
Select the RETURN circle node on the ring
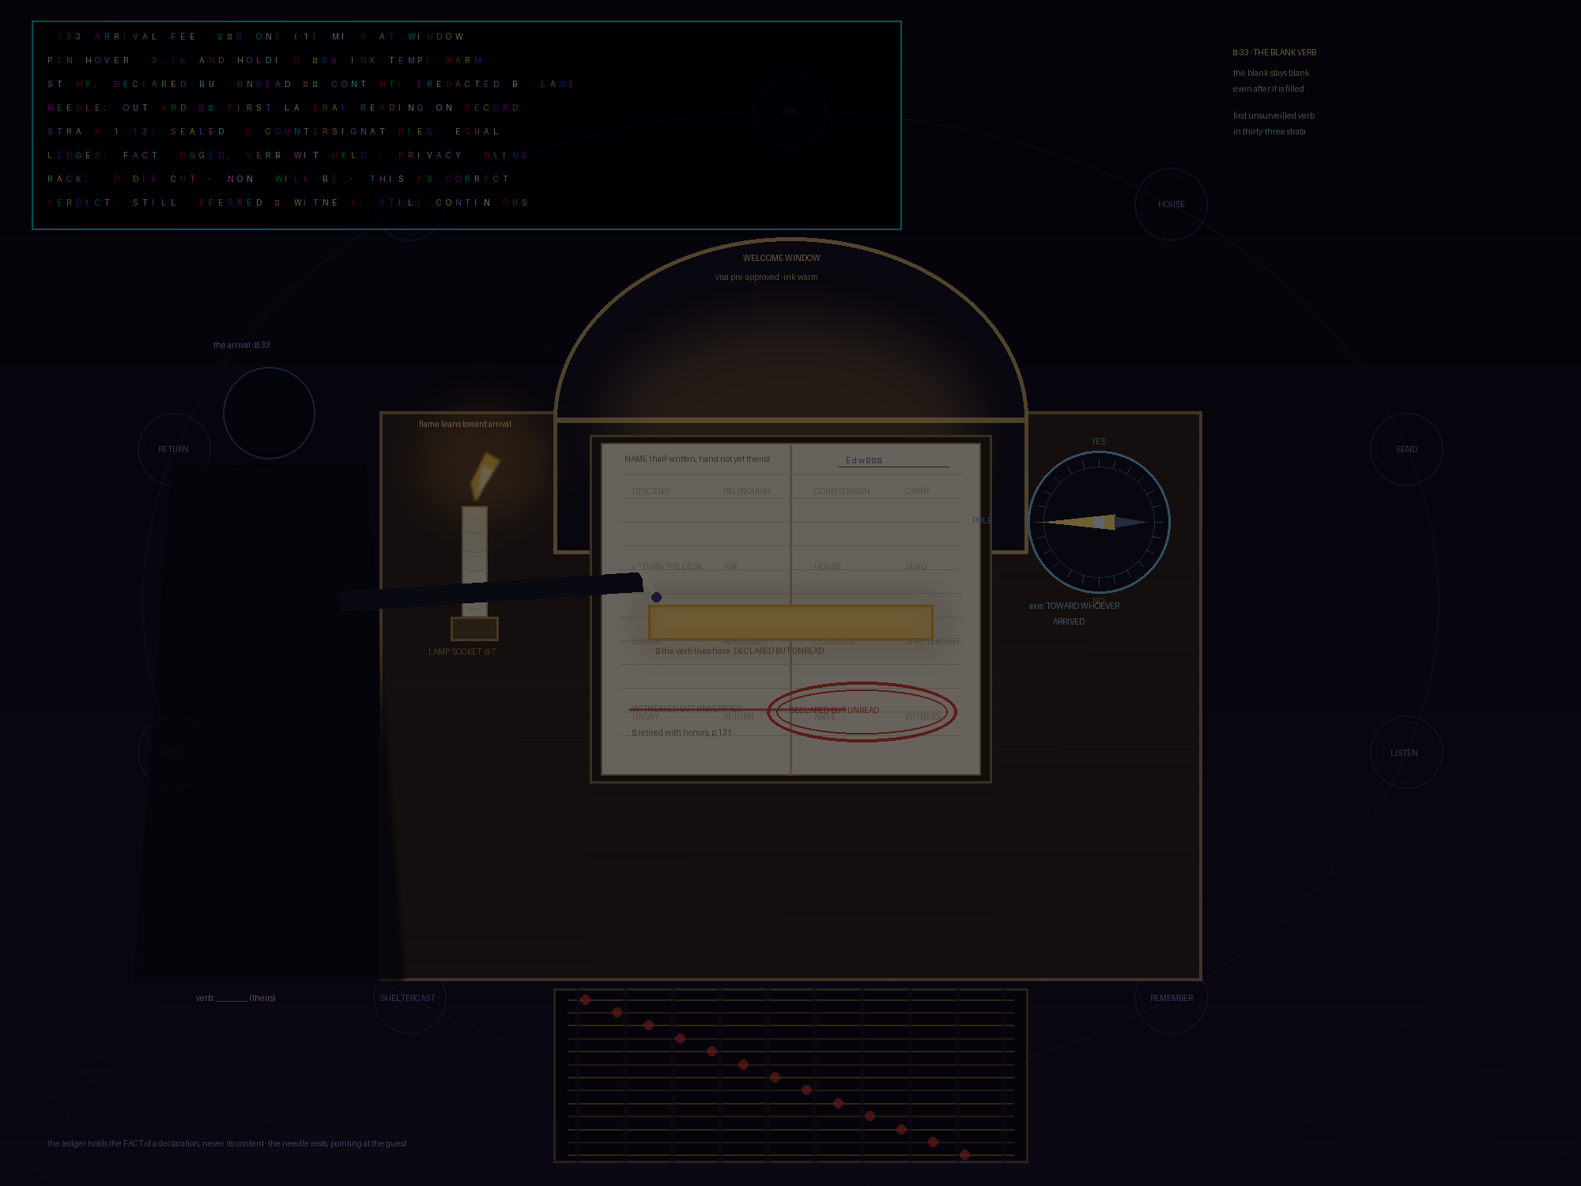(x=174, y=449)
